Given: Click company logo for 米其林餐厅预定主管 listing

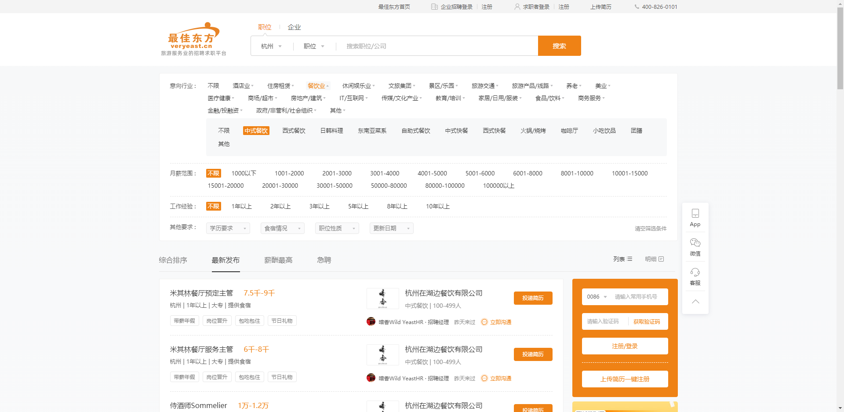Looking at the screenshot, I should 383,299.
